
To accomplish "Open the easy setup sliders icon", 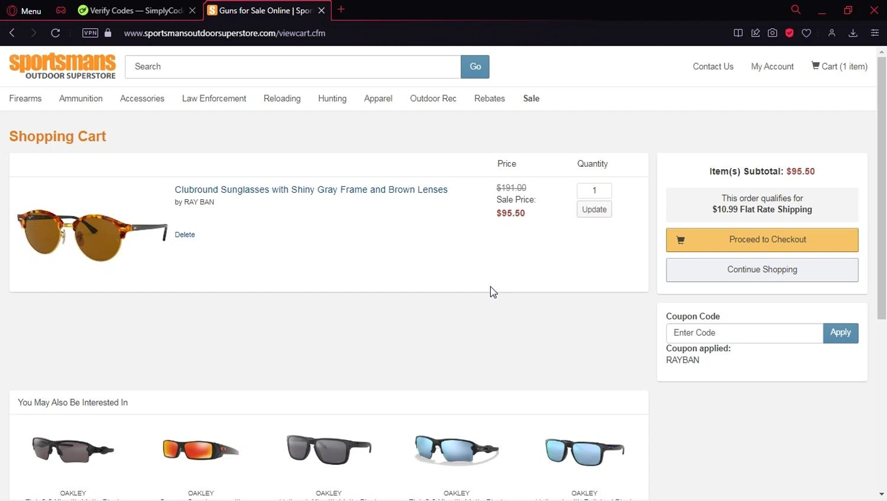I will coord(875,33).
